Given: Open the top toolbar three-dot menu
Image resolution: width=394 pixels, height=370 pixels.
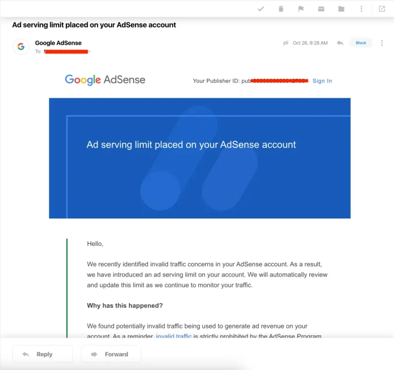Looking at the screenshot, I should click(x=361, y=9).
